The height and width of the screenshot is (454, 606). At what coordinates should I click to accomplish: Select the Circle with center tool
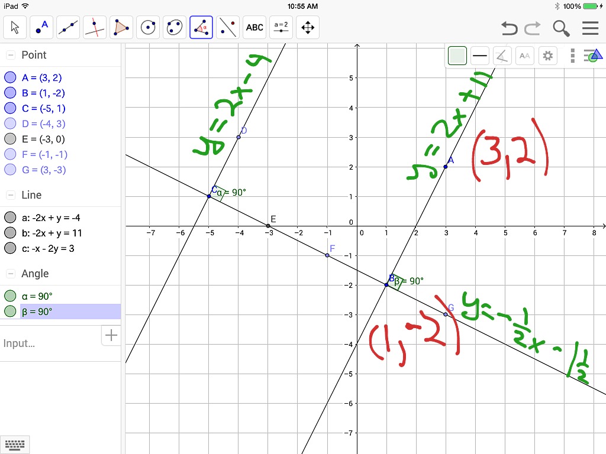pyautogui.click(x=148, y=27)
